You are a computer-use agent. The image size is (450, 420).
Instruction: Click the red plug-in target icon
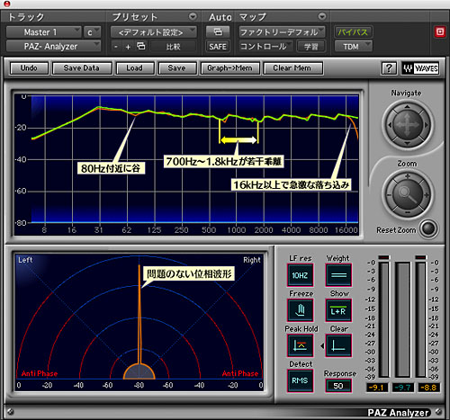tap(440, 31)
